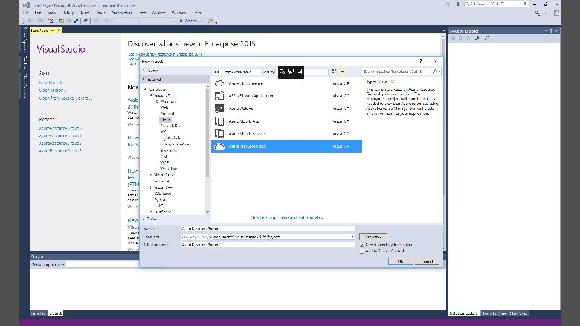Click the Home icon in Solution Explorer toolbar
The height and width of the screenshot is (326, 580).
(x=468, y=38)
